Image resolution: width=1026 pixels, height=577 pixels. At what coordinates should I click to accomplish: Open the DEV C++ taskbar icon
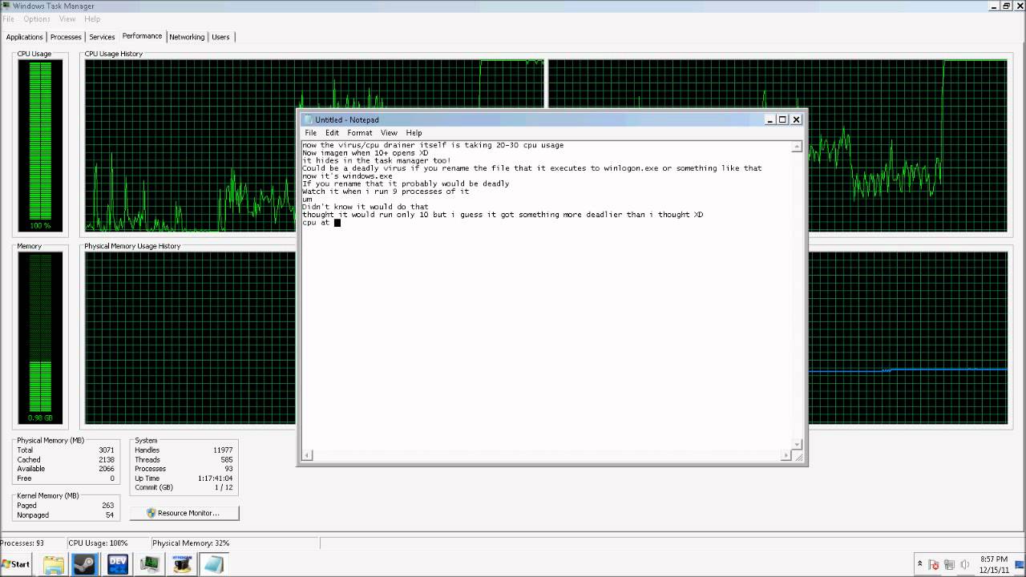tap(118, 564)
